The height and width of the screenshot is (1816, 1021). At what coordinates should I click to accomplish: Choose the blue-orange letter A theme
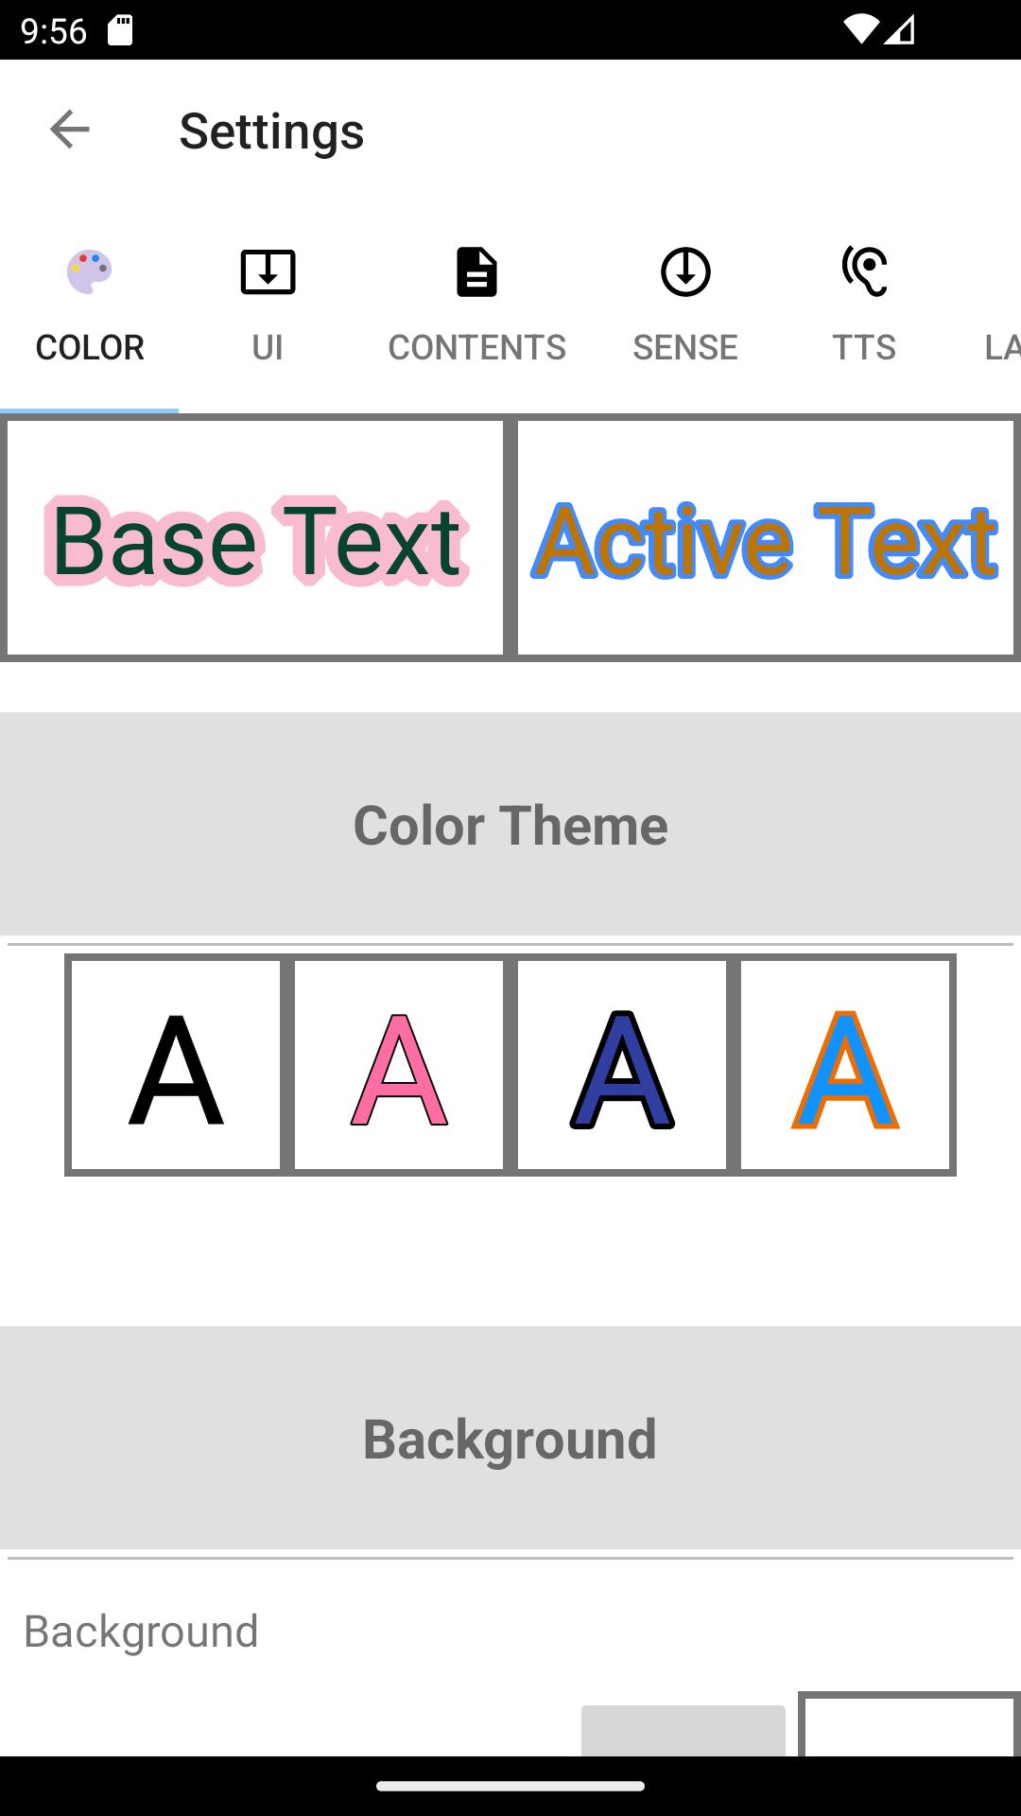[845, 1065]
